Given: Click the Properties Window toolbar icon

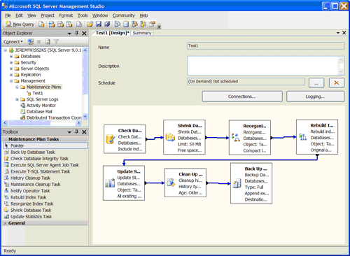Looking at the screenshot, I should pos(152,24).
